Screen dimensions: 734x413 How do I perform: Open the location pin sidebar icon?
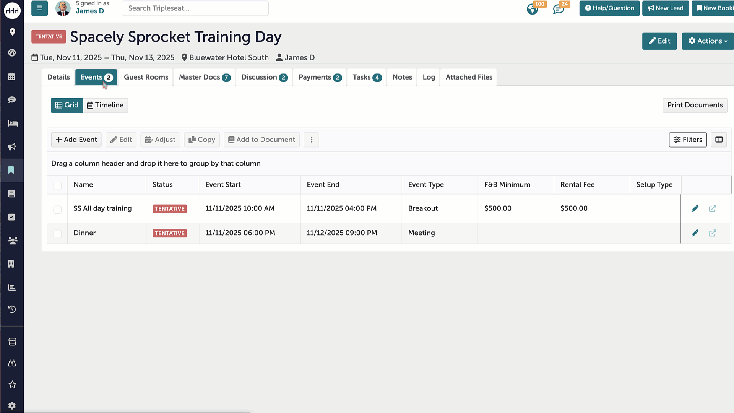point(12,32)
